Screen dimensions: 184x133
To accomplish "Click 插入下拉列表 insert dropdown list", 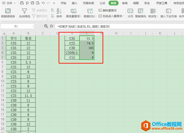I will coord(169,13).
